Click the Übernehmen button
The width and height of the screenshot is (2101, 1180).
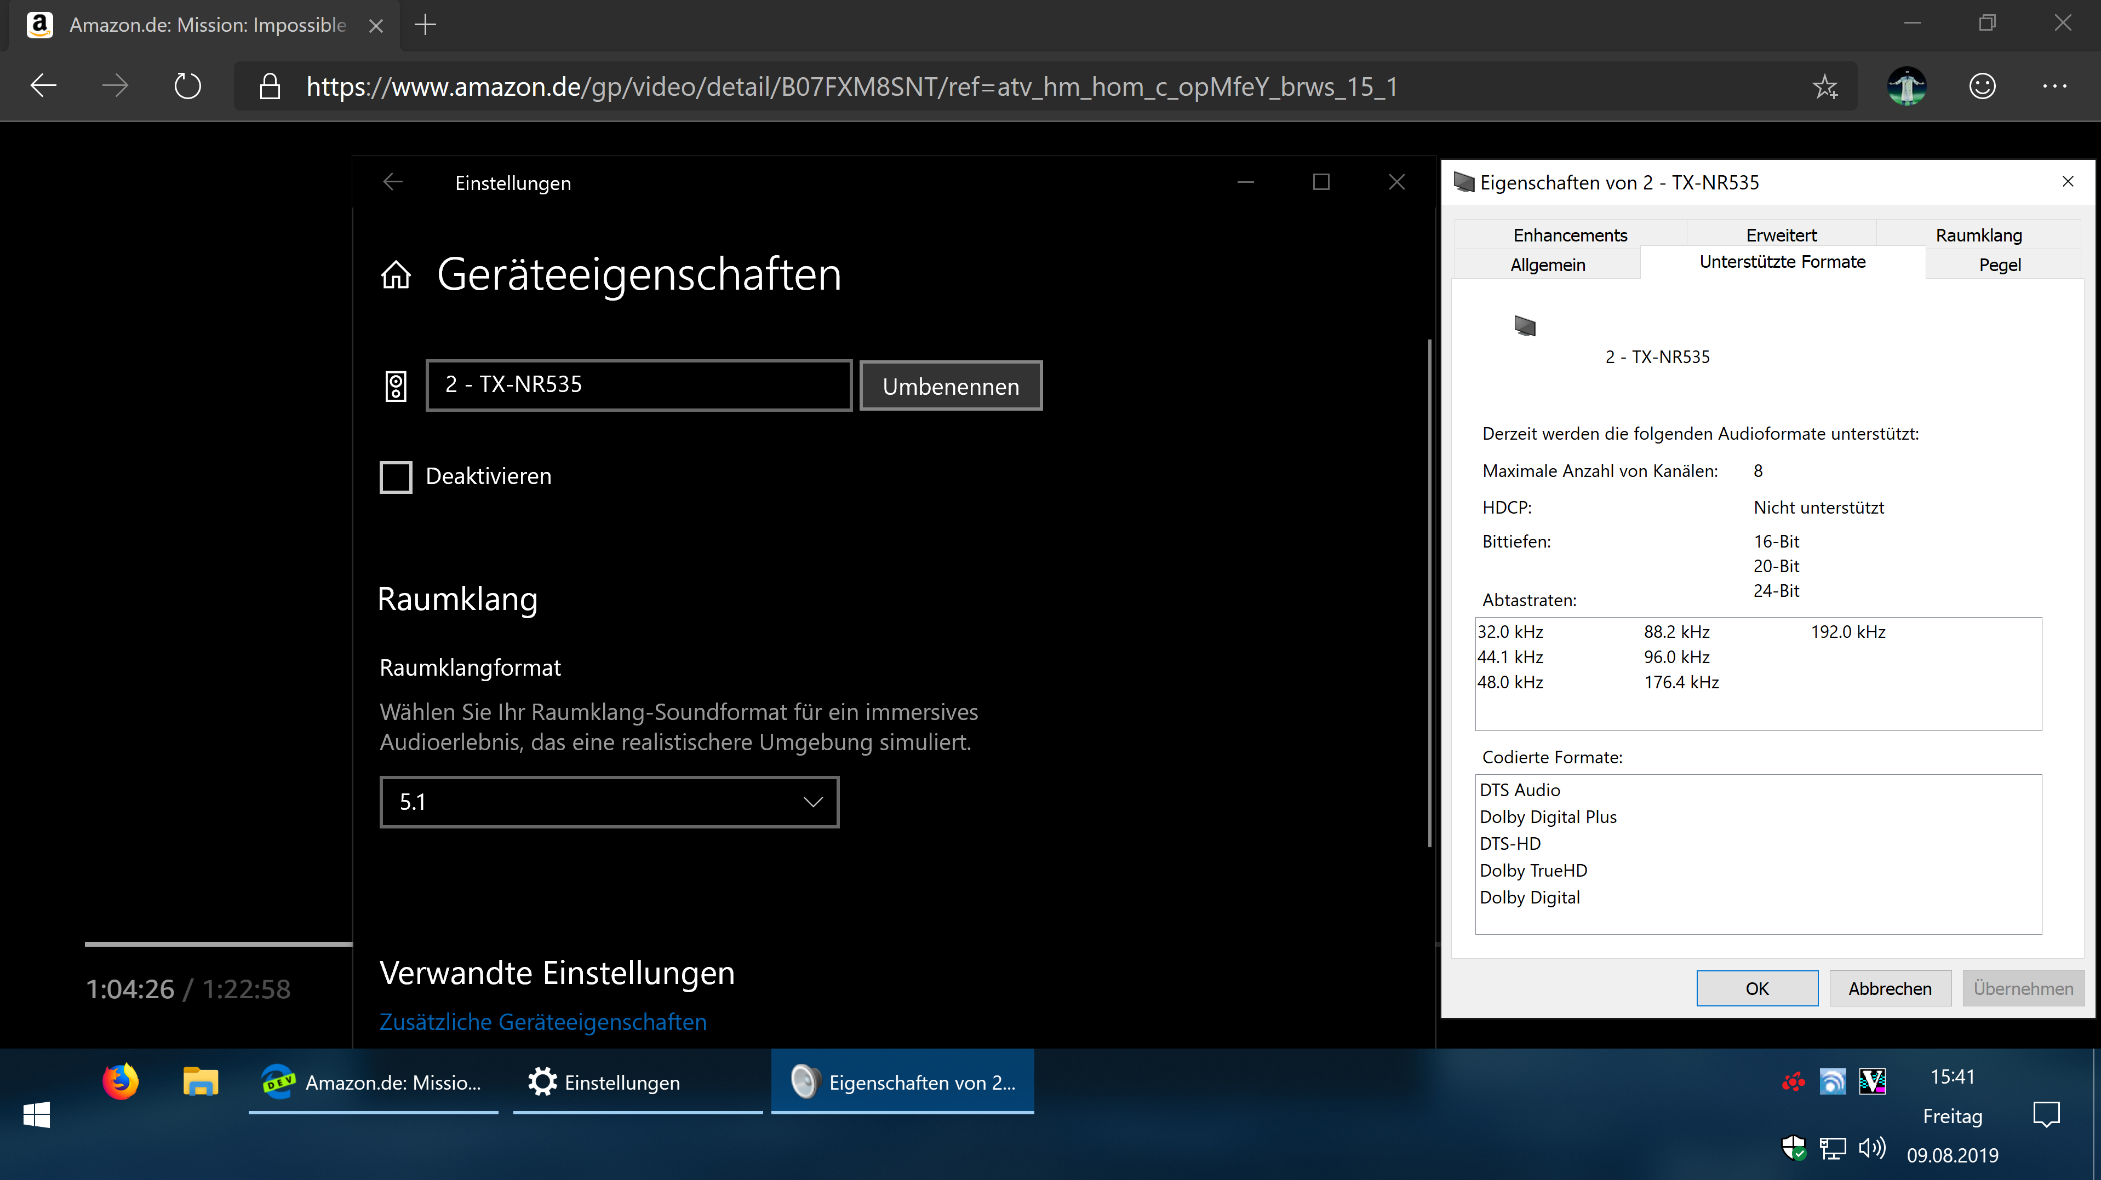tap(2024, 988)
